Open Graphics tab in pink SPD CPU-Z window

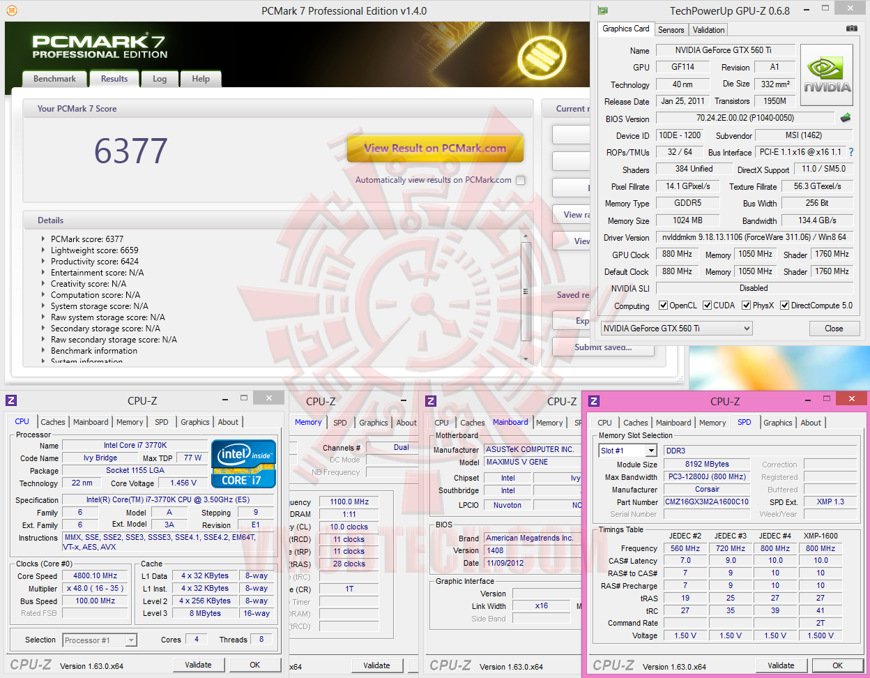coord(778,423)
